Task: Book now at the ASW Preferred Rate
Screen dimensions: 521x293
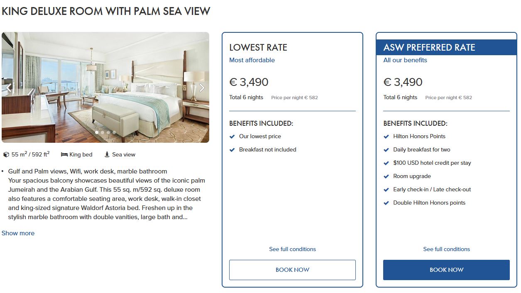Action: [446, 270]
